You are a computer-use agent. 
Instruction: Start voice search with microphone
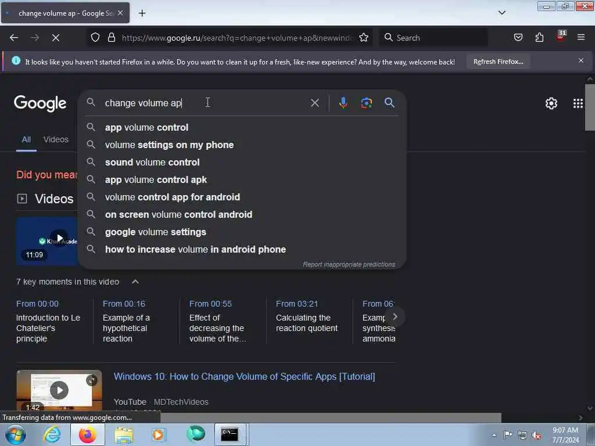point(343,103)
